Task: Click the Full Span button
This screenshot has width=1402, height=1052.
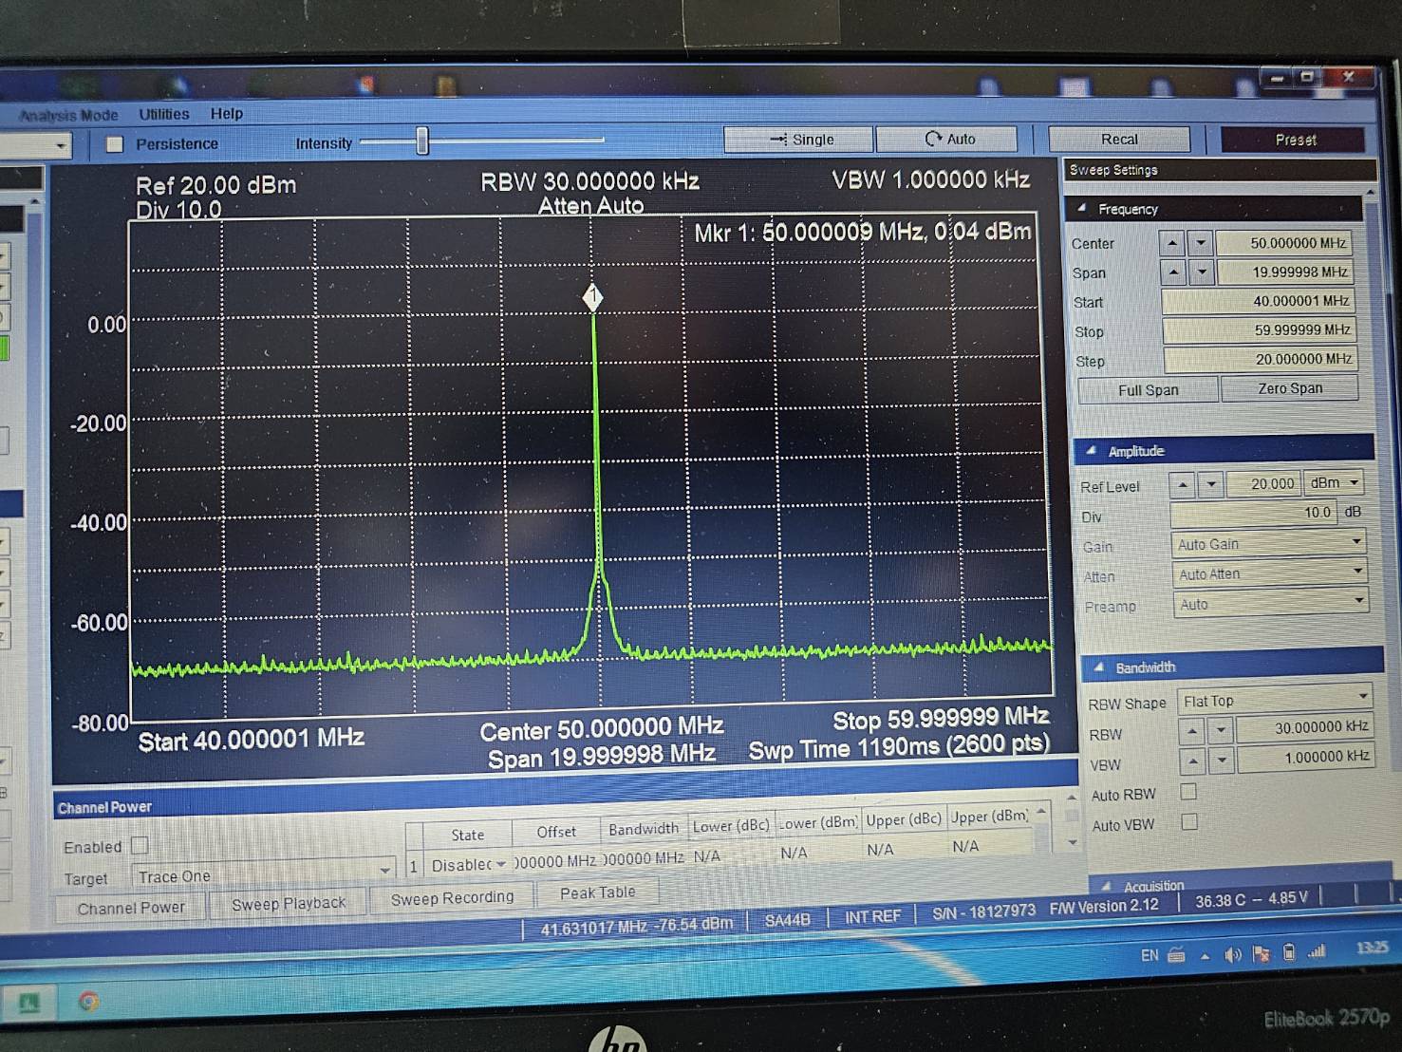Action: (1148, 390)
